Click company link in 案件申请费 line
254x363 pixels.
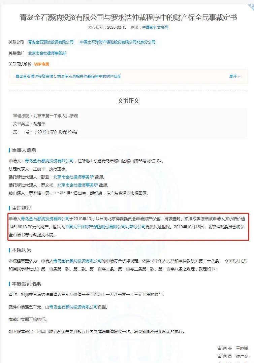click(x=73, y=307)
